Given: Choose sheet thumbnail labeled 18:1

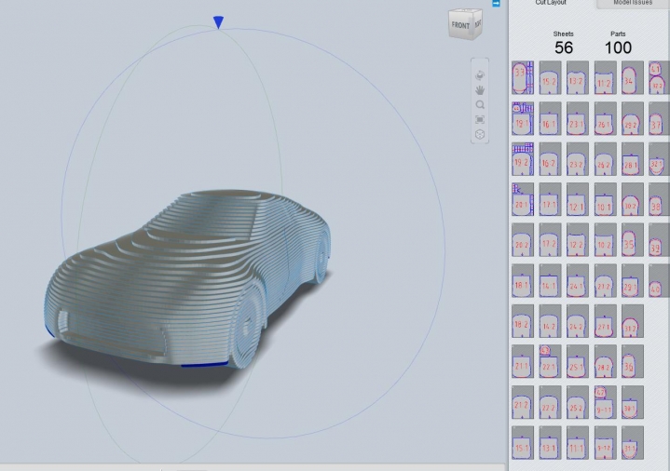Looking at the screenshot, I should point(522,284).
